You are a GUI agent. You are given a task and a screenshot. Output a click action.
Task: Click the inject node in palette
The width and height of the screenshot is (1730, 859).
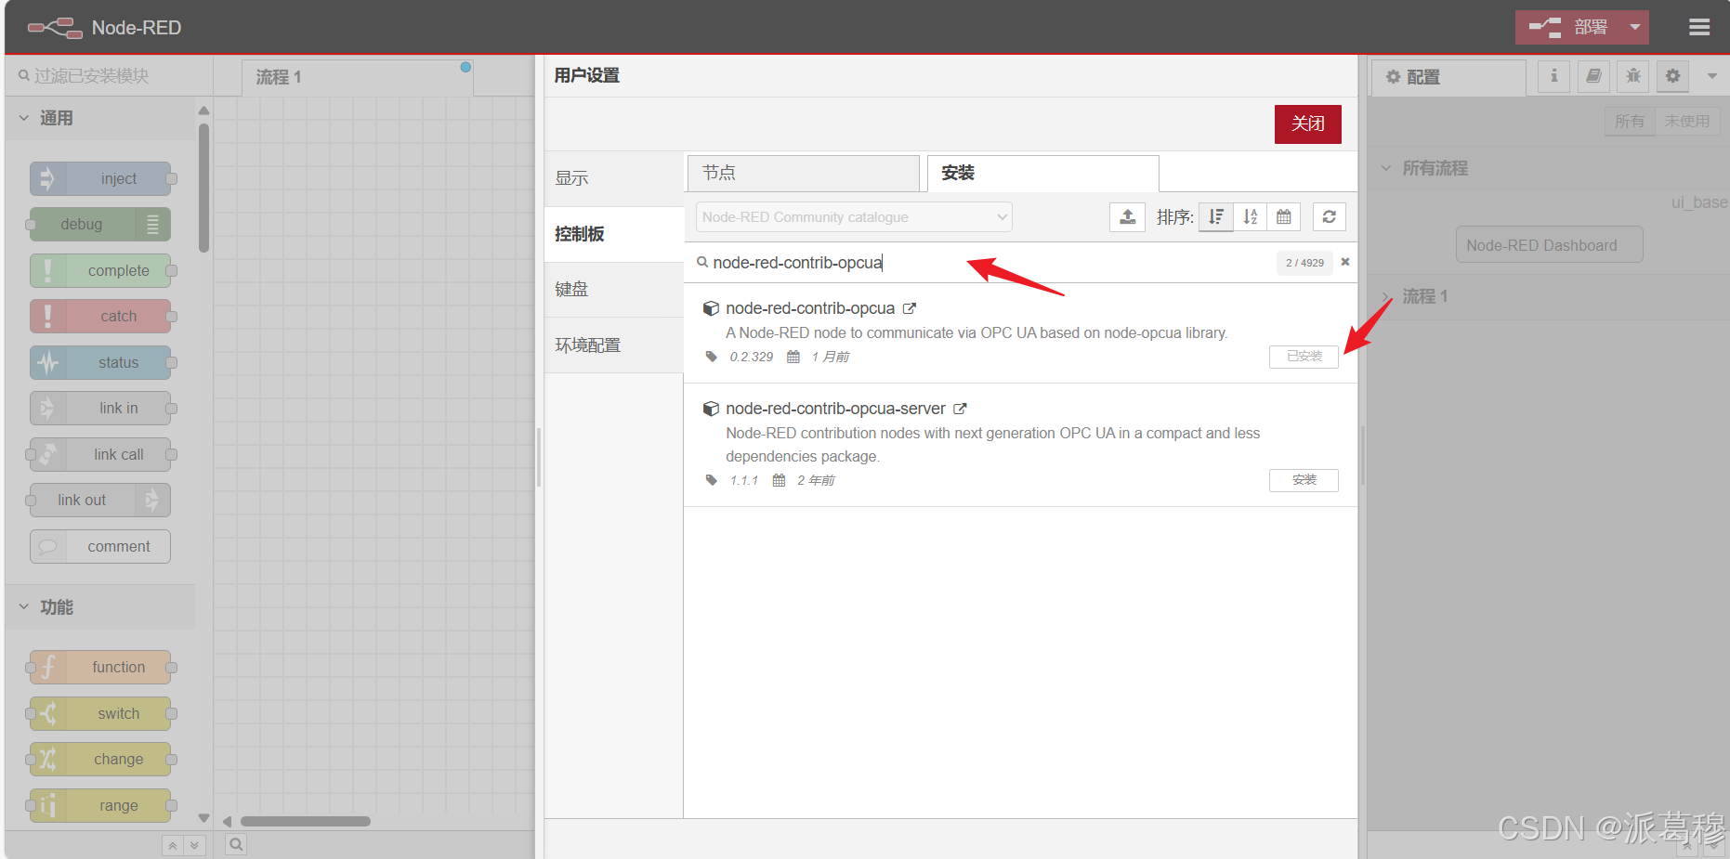(x=100, y=178)
